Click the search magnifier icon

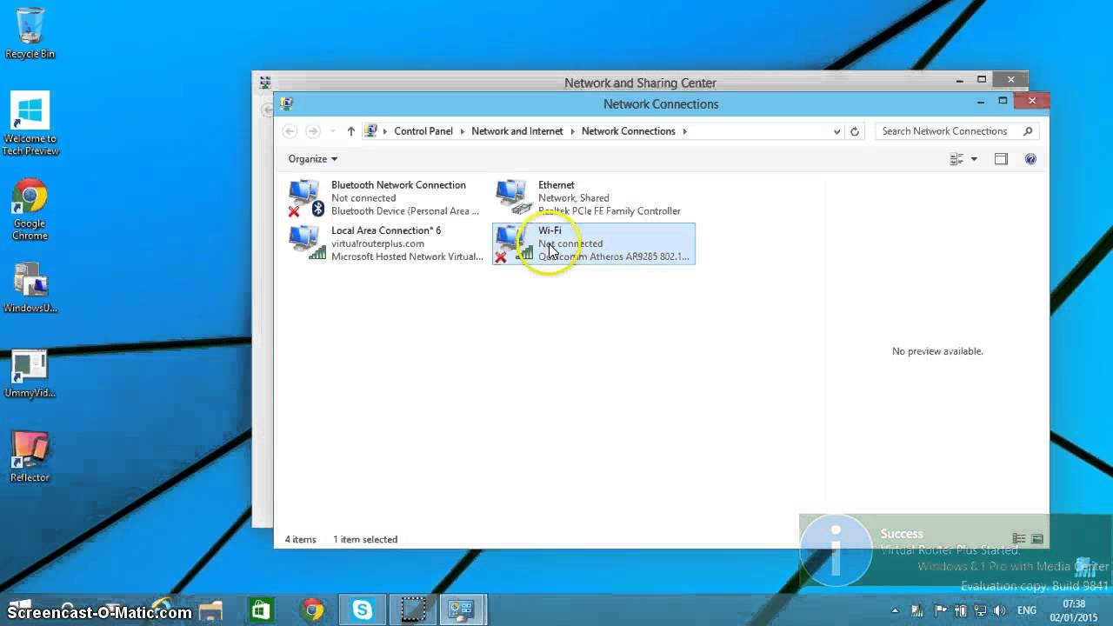click(1028, 131)
